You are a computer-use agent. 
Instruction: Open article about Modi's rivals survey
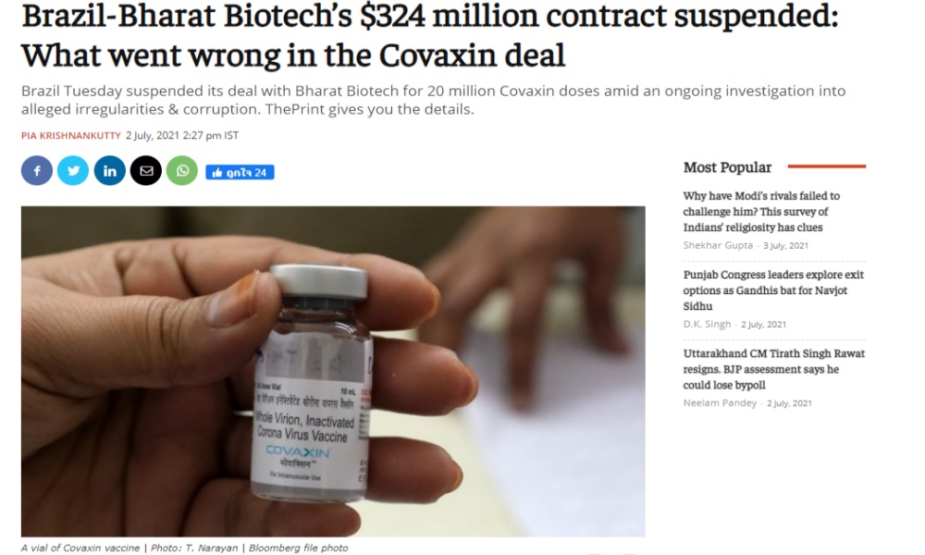click(761, 212)
